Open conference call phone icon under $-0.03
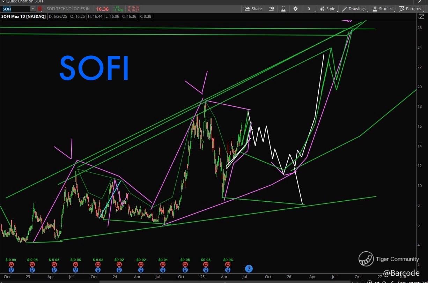Image resolution: width=428 pixels, height=283 pixels. pos(97,265)
